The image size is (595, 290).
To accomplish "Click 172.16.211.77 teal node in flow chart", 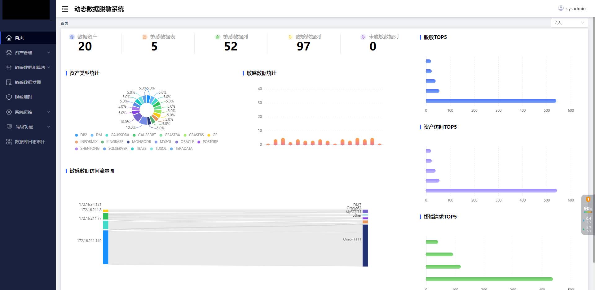I will pos(105,225).
